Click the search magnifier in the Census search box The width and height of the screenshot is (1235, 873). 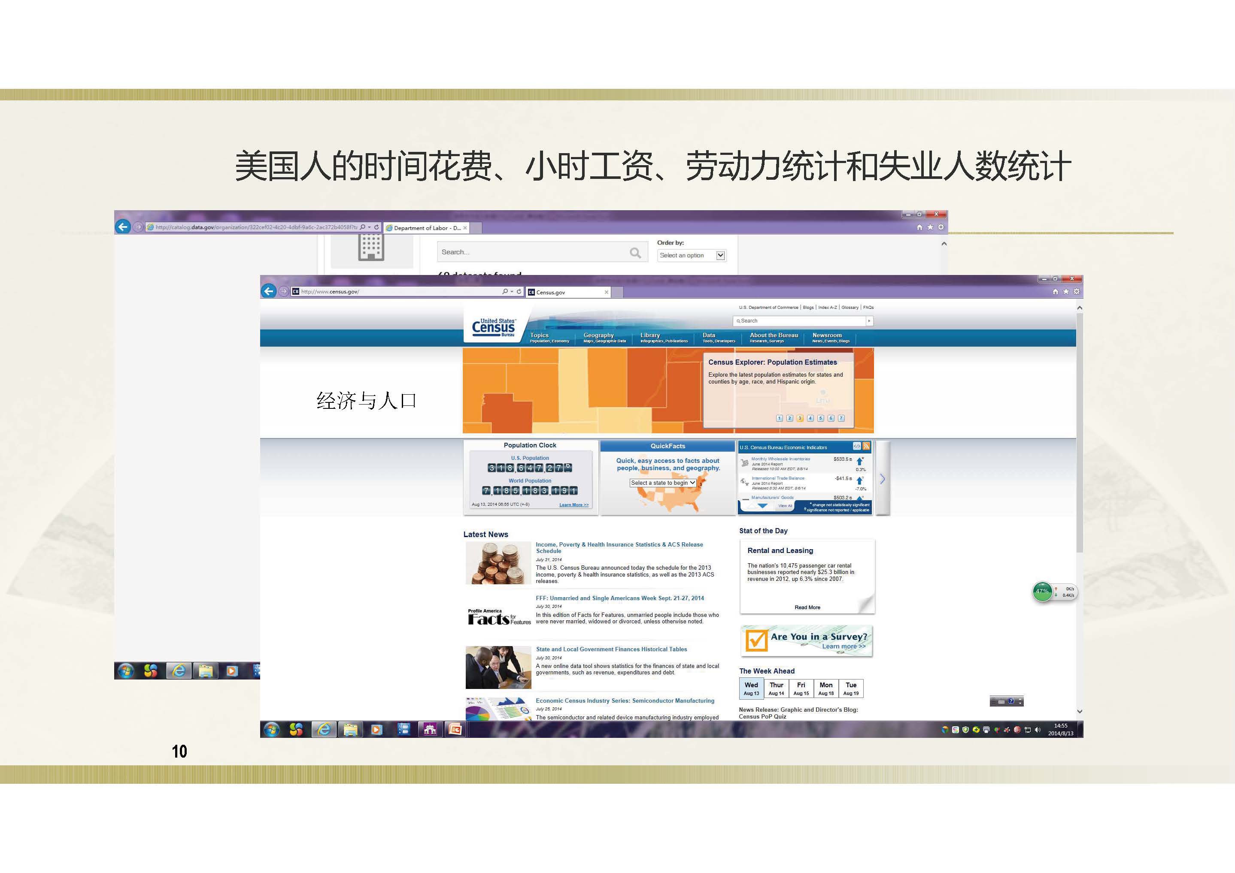tap(739, 321)
